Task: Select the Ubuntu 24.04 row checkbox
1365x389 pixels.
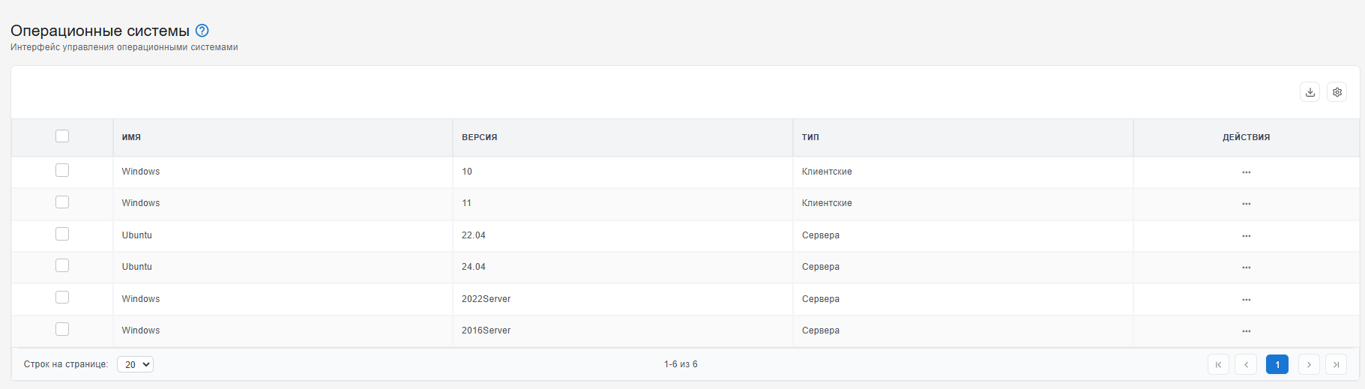Action: click(62, 266)
